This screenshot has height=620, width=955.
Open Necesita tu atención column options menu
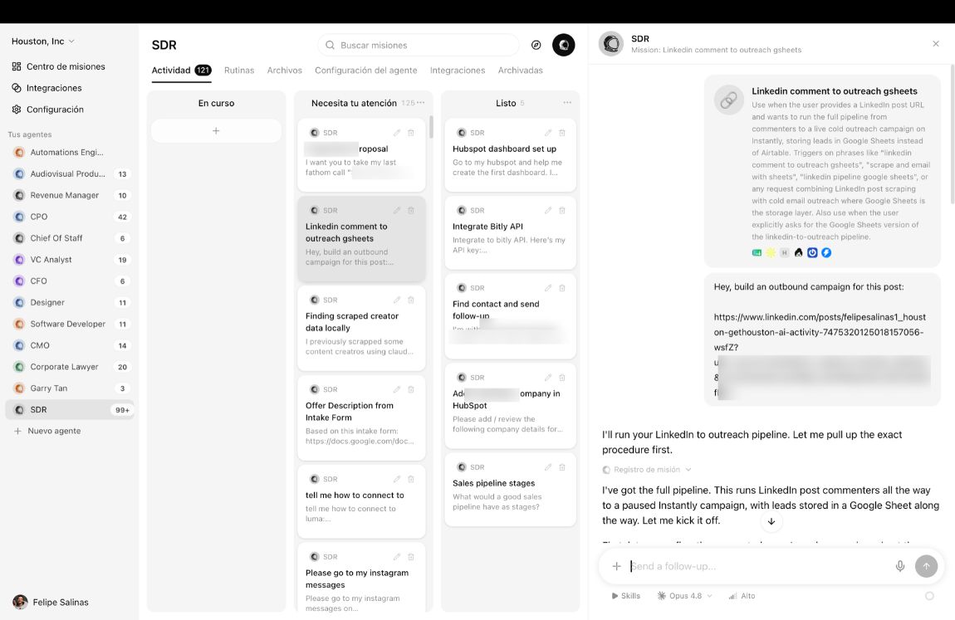pyautogui.click(x=421, y=103)
